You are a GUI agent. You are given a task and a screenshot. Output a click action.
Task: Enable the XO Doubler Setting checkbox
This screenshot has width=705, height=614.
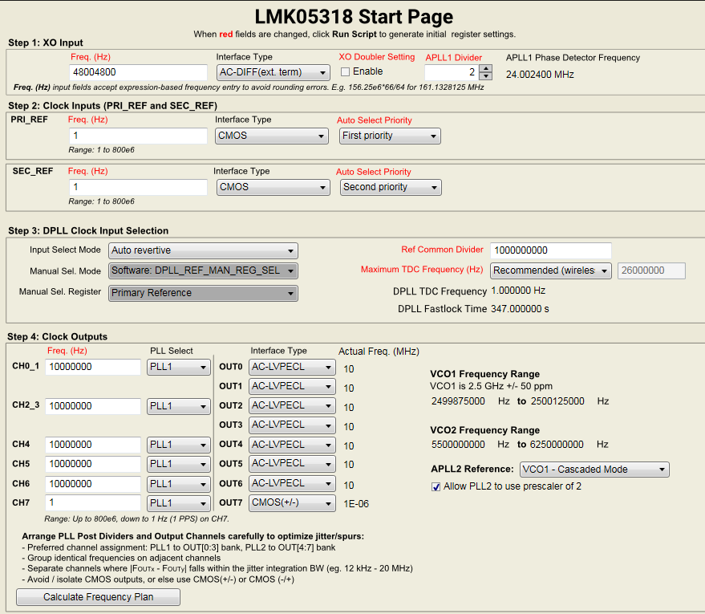click(x=346, y=72)
